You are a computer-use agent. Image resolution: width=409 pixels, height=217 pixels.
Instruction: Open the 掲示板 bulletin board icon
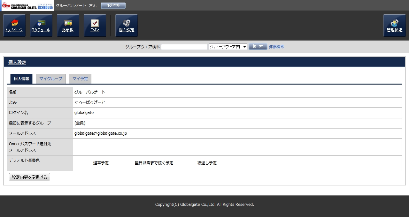68,26
